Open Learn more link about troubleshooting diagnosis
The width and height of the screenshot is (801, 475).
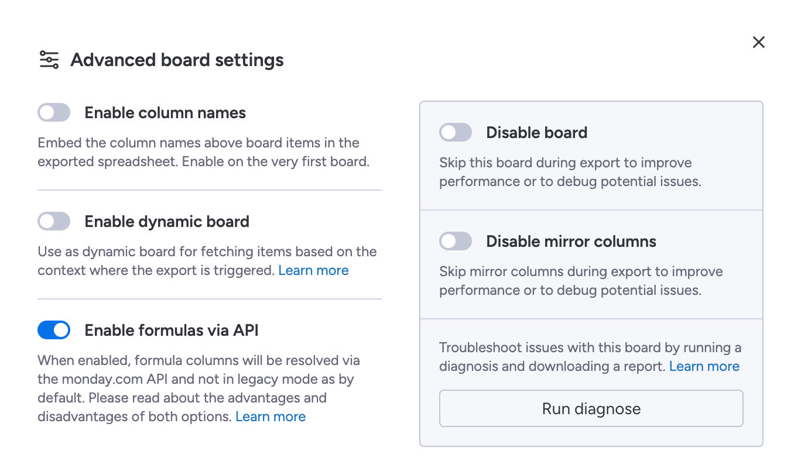pyautogui.click(x=704, y=366)
